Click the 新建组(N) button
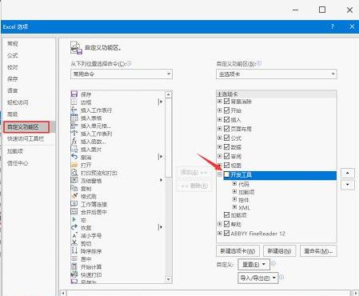This screenshot has width=359, height=296. pos(279,251)
